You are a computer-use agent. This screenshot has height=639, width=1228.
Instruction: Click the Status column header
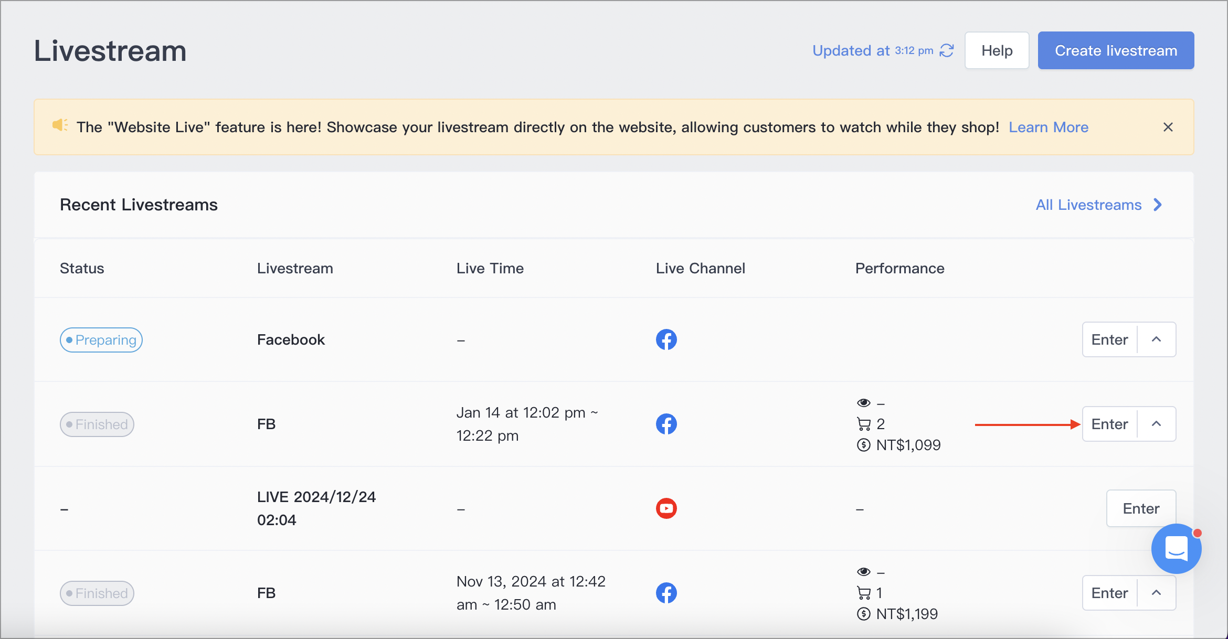tap(82, 268)
